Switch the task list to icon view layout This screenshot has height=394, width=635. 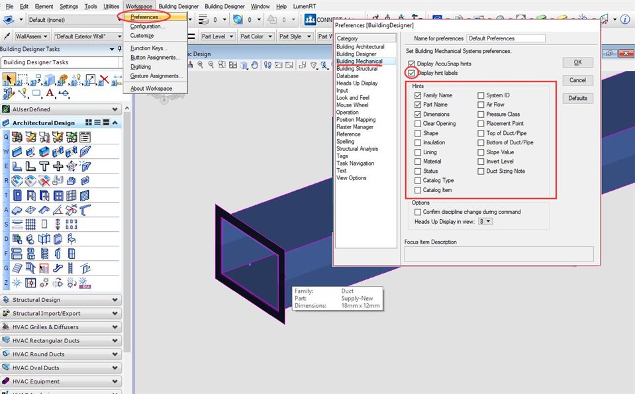89,123
